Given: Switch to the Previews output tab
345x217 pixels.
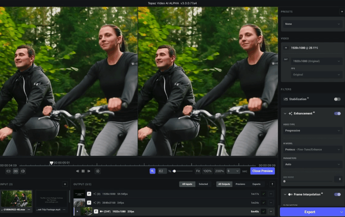Looking at the screenshot, I should pos(240,184).
